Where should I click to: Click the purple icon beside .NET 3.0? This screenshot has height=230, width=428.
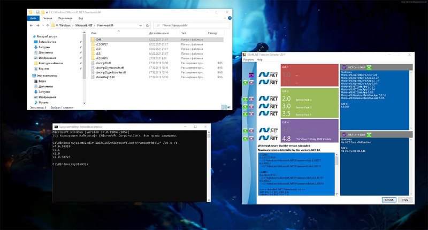pos(251,106)
